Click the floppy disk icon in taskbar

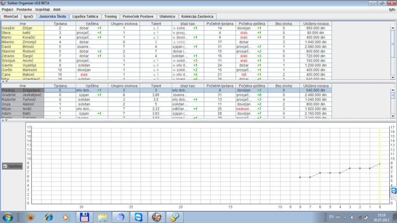[x=84, y=217]
